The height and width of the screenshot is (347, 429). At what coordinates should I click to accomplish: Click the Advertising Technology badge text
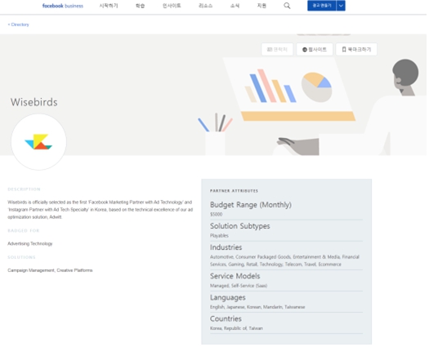pos(30,243)
